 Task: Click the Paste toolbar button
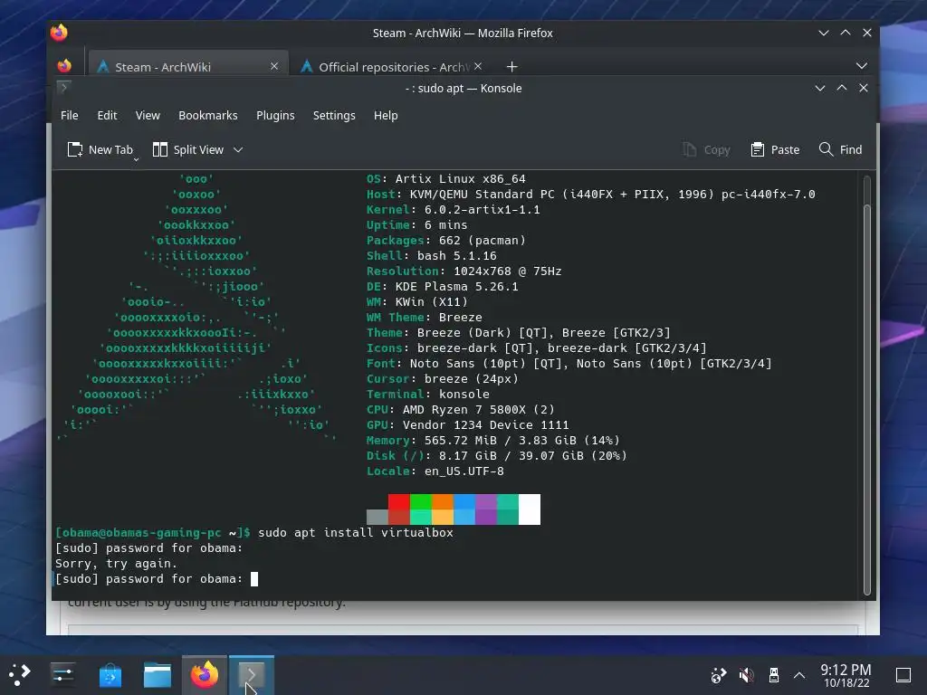click(x=775, y=149)
